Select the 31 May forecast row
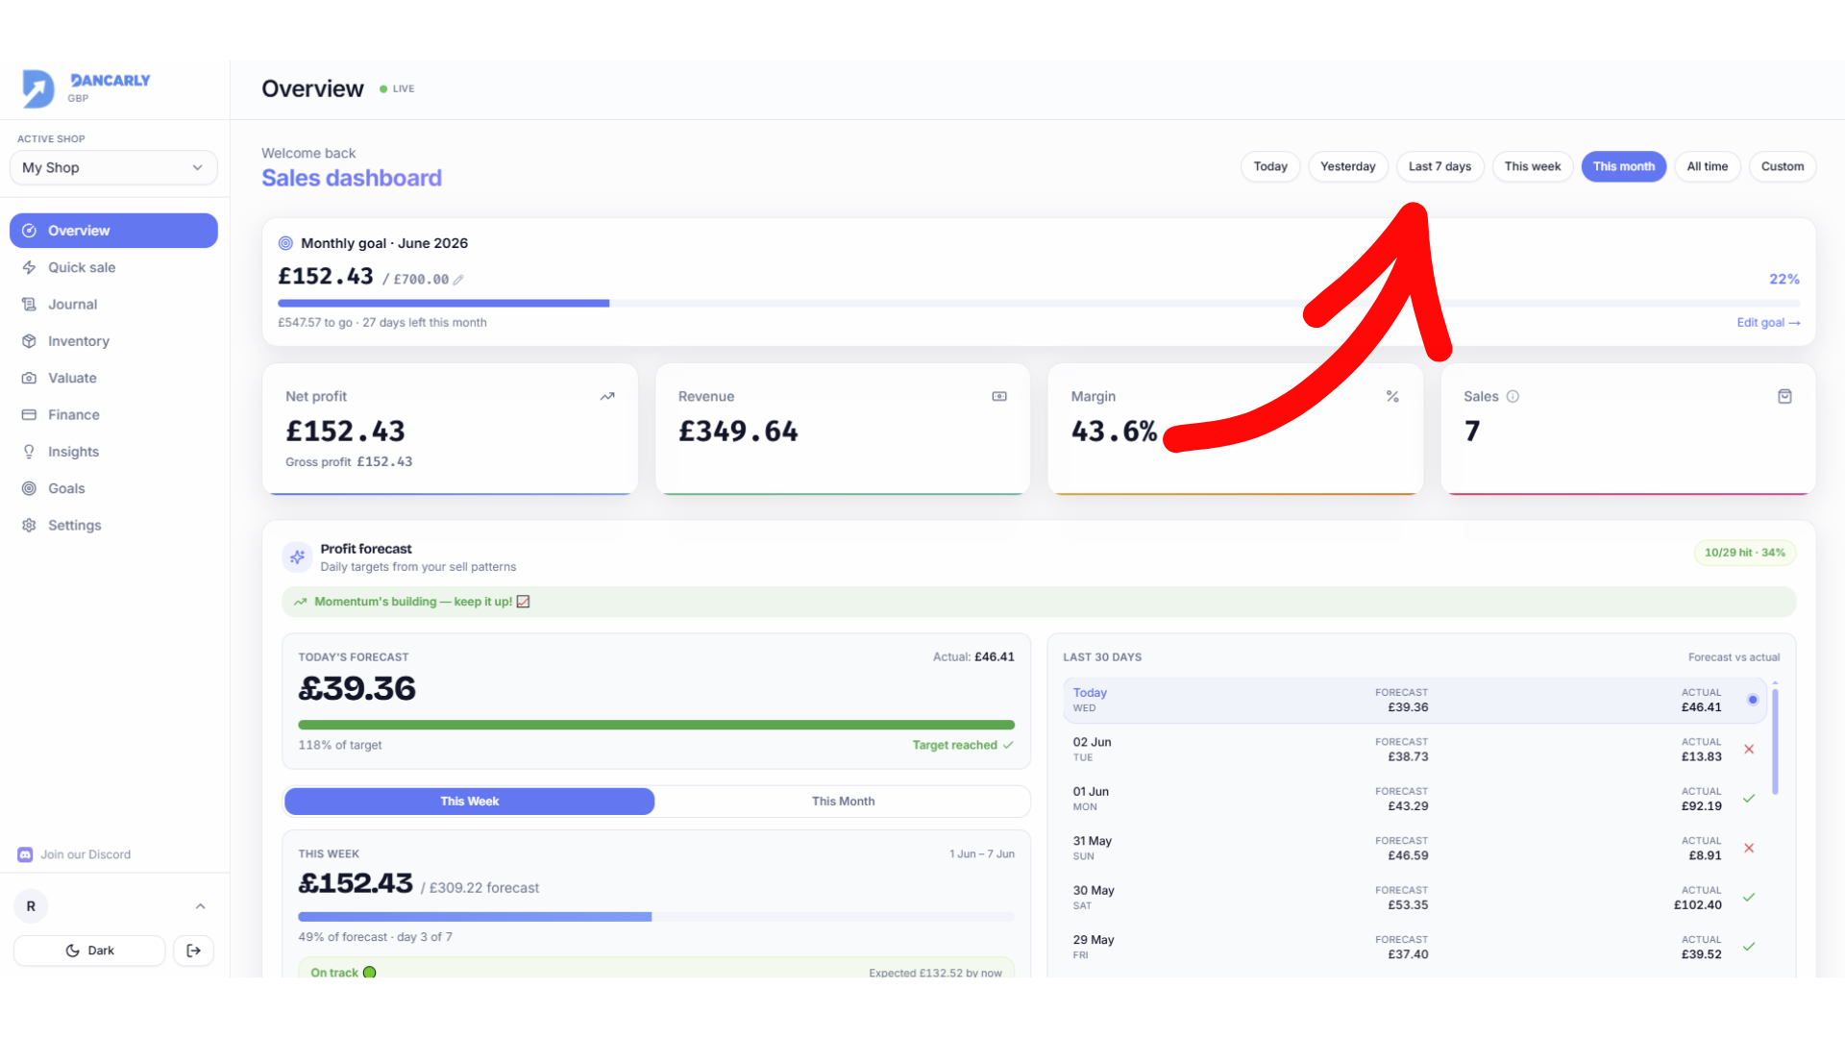The width and height of the screenshot is (1845, 1038). (1414, 848)
